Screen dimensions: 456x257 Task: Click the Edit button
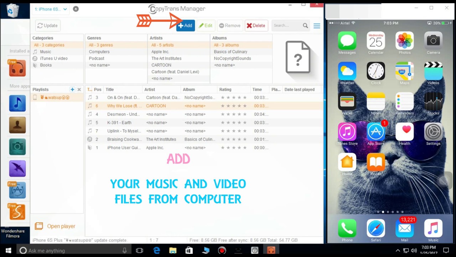click(x=206, y=26)
